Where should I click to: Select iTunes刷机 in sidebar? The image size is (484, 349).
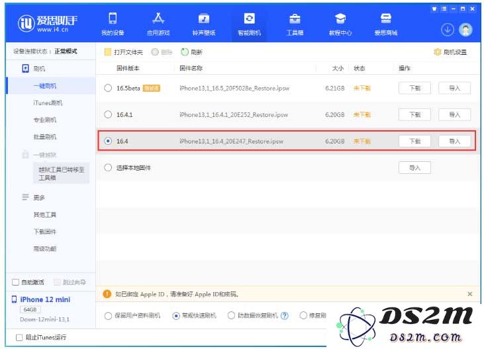pos(48,103)
